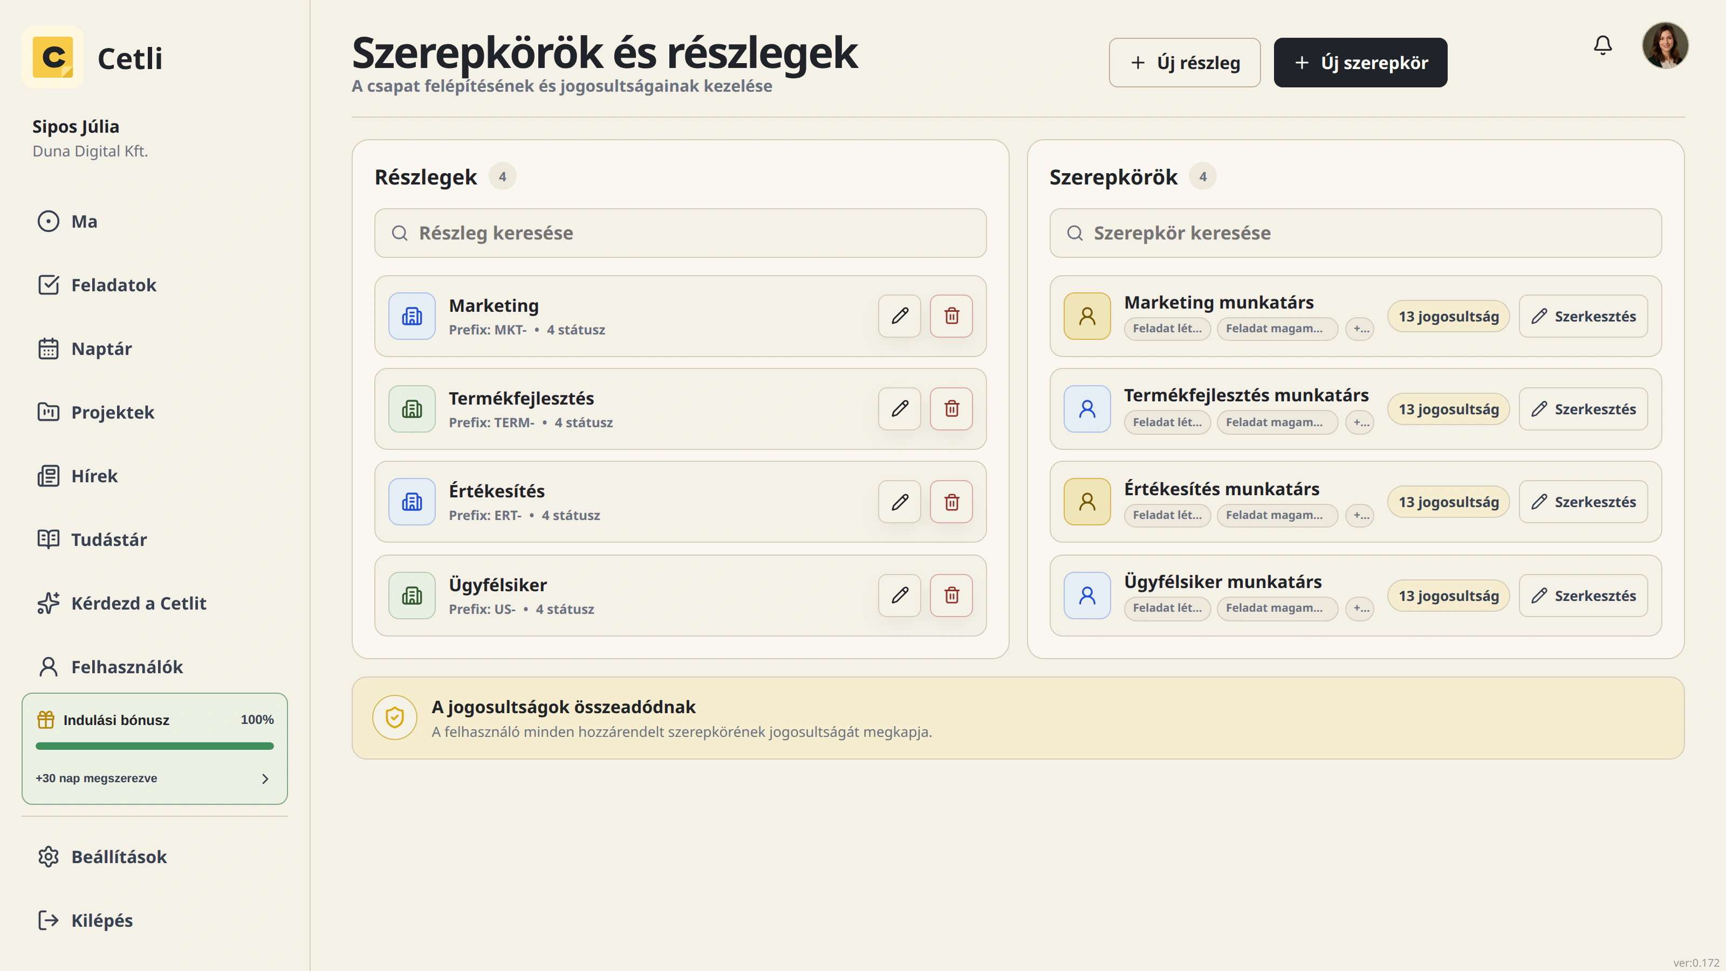Edit the Ügyfélsiker department
This screenshot has width=1726, height=971.
[x=900, y=595]
